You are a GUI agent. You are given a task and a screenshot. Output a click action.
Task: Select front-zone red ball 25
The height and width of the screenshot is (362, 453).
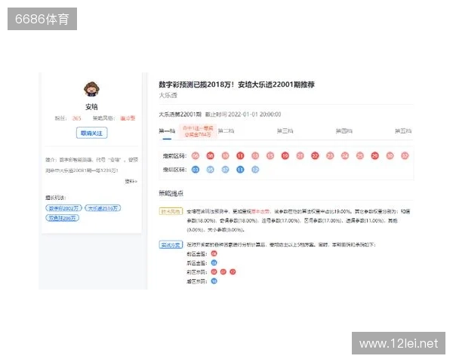tap(360, 156)
